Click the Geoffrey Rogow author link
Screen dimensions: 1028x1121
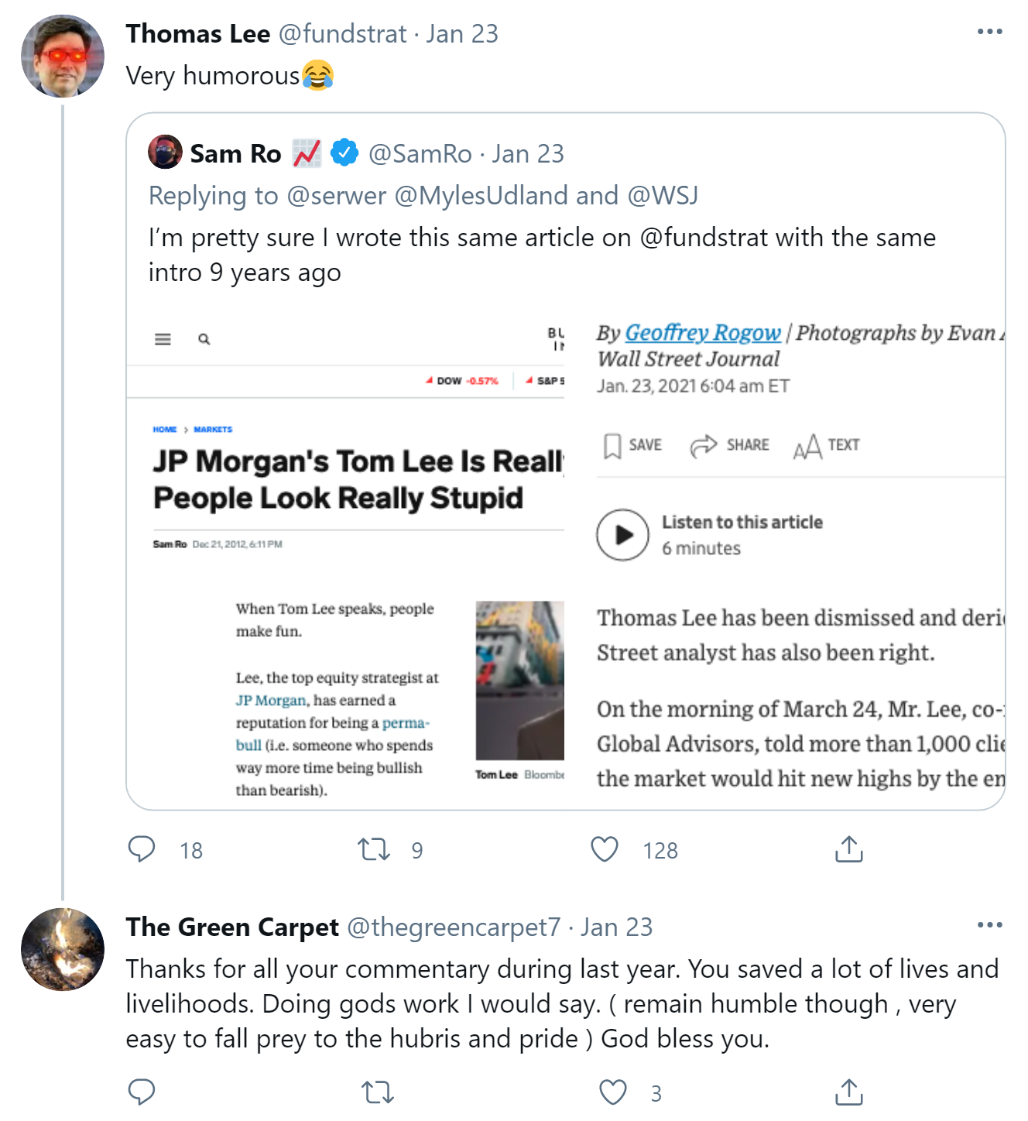pos(703,332)
